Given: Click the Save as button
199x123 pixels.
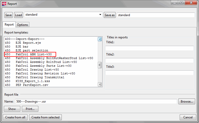Looking at the screenshot, I should pos(110,15).
